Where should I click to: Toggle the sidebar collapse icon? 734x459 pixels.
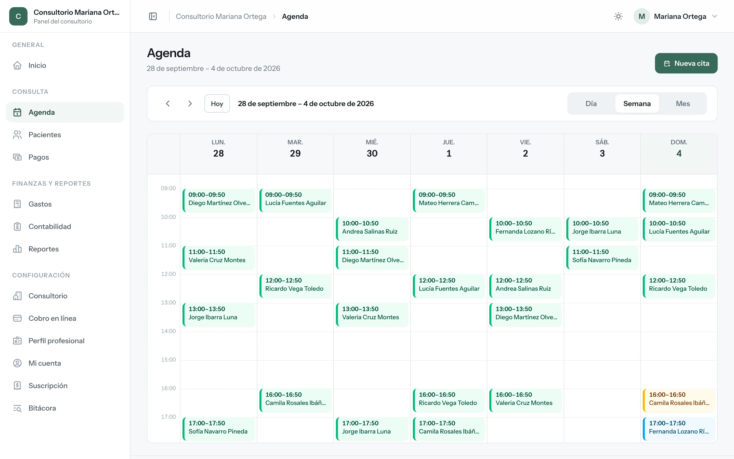pyautogui.click(x=153, y=16)
